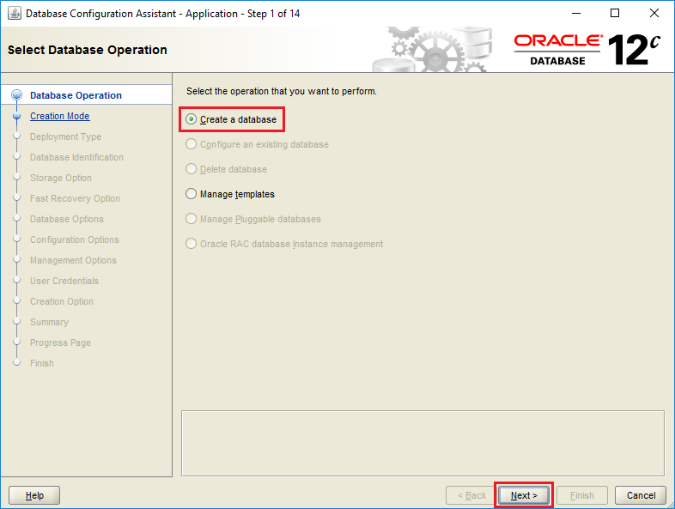Select Database Operation step in sidebar
The width and height of the screenshot is (675, 509).
(x=76, y=95)
